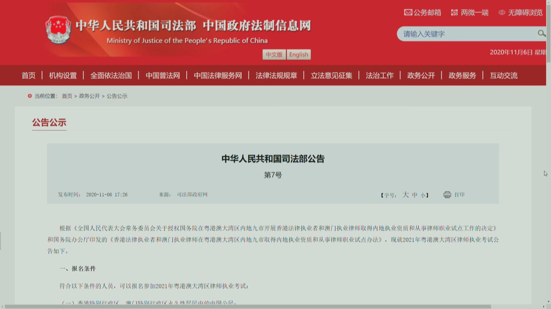Click inside the 请输入关键字 search field
This screenshot has height=309, width=551.
[459, 33]
